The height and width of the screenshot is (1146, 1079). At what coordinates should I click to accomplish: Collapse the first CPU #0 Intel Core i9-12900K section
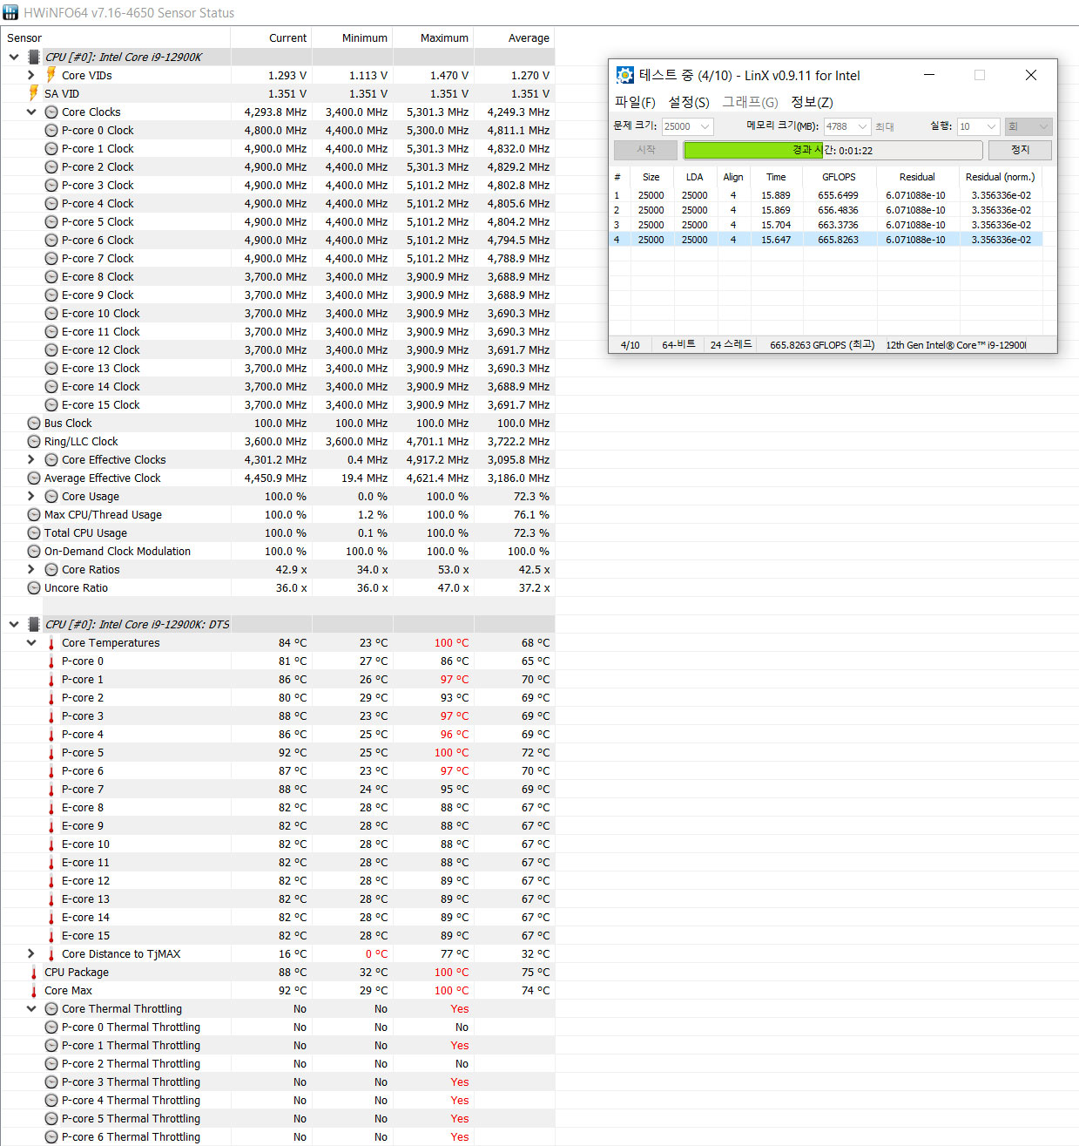tap(14, 57)
